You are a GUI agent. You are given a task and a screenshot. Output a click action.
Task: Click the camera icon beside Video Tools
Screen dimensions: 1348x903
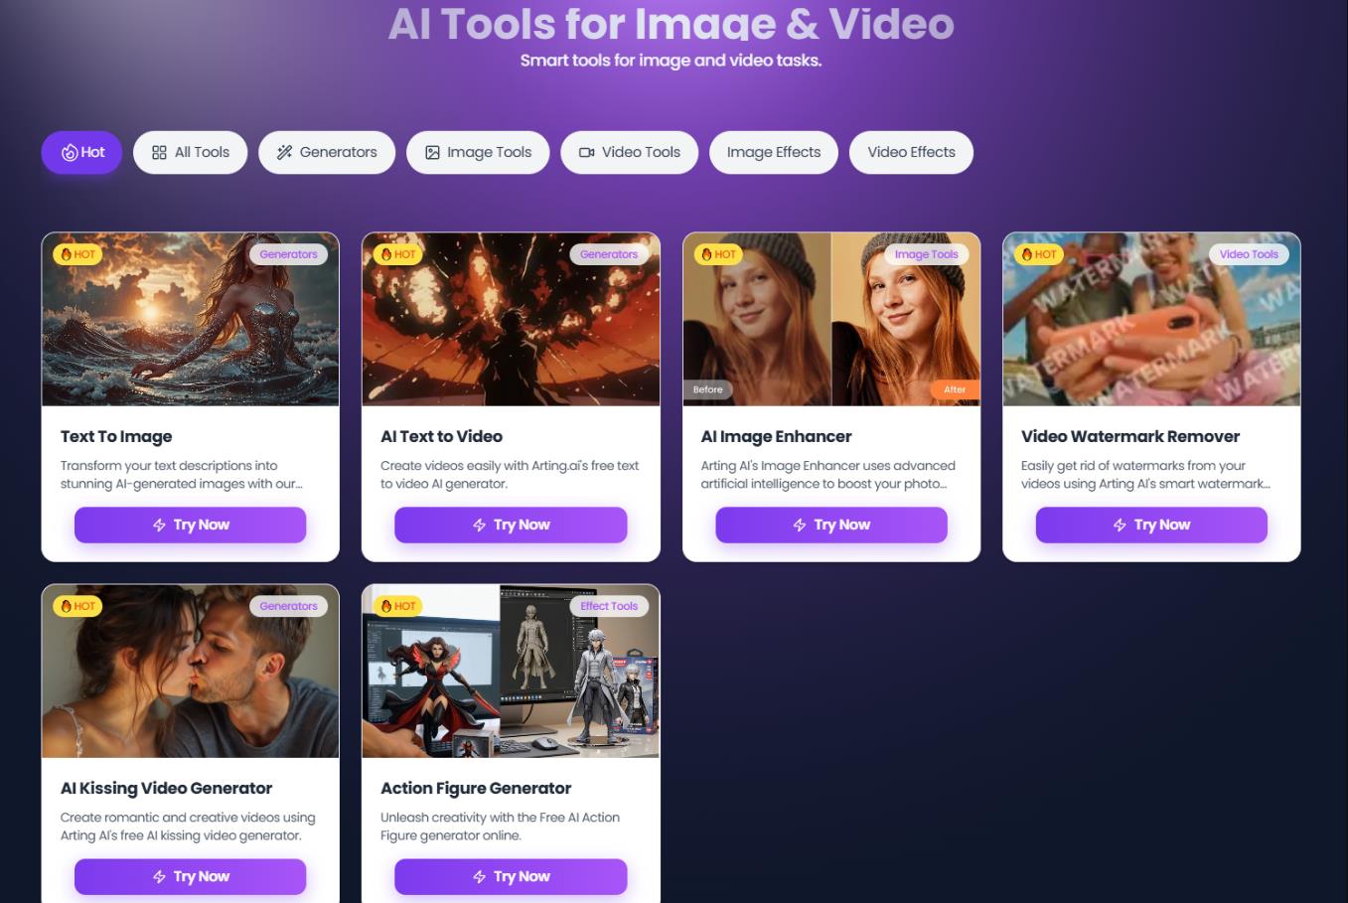coord(586,152)
